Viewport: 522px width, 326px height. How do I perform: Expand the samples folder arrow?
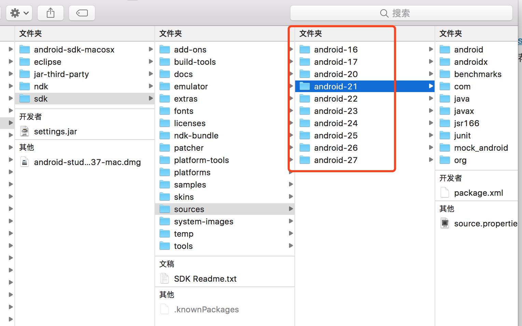pyautogui.click(x=291, y=184)
